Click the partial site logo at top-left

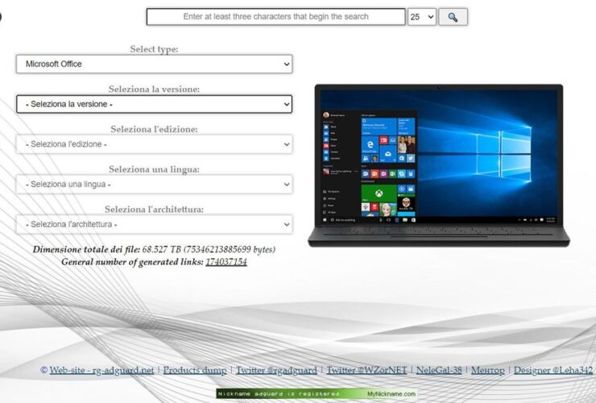click(x=1, y=16)
